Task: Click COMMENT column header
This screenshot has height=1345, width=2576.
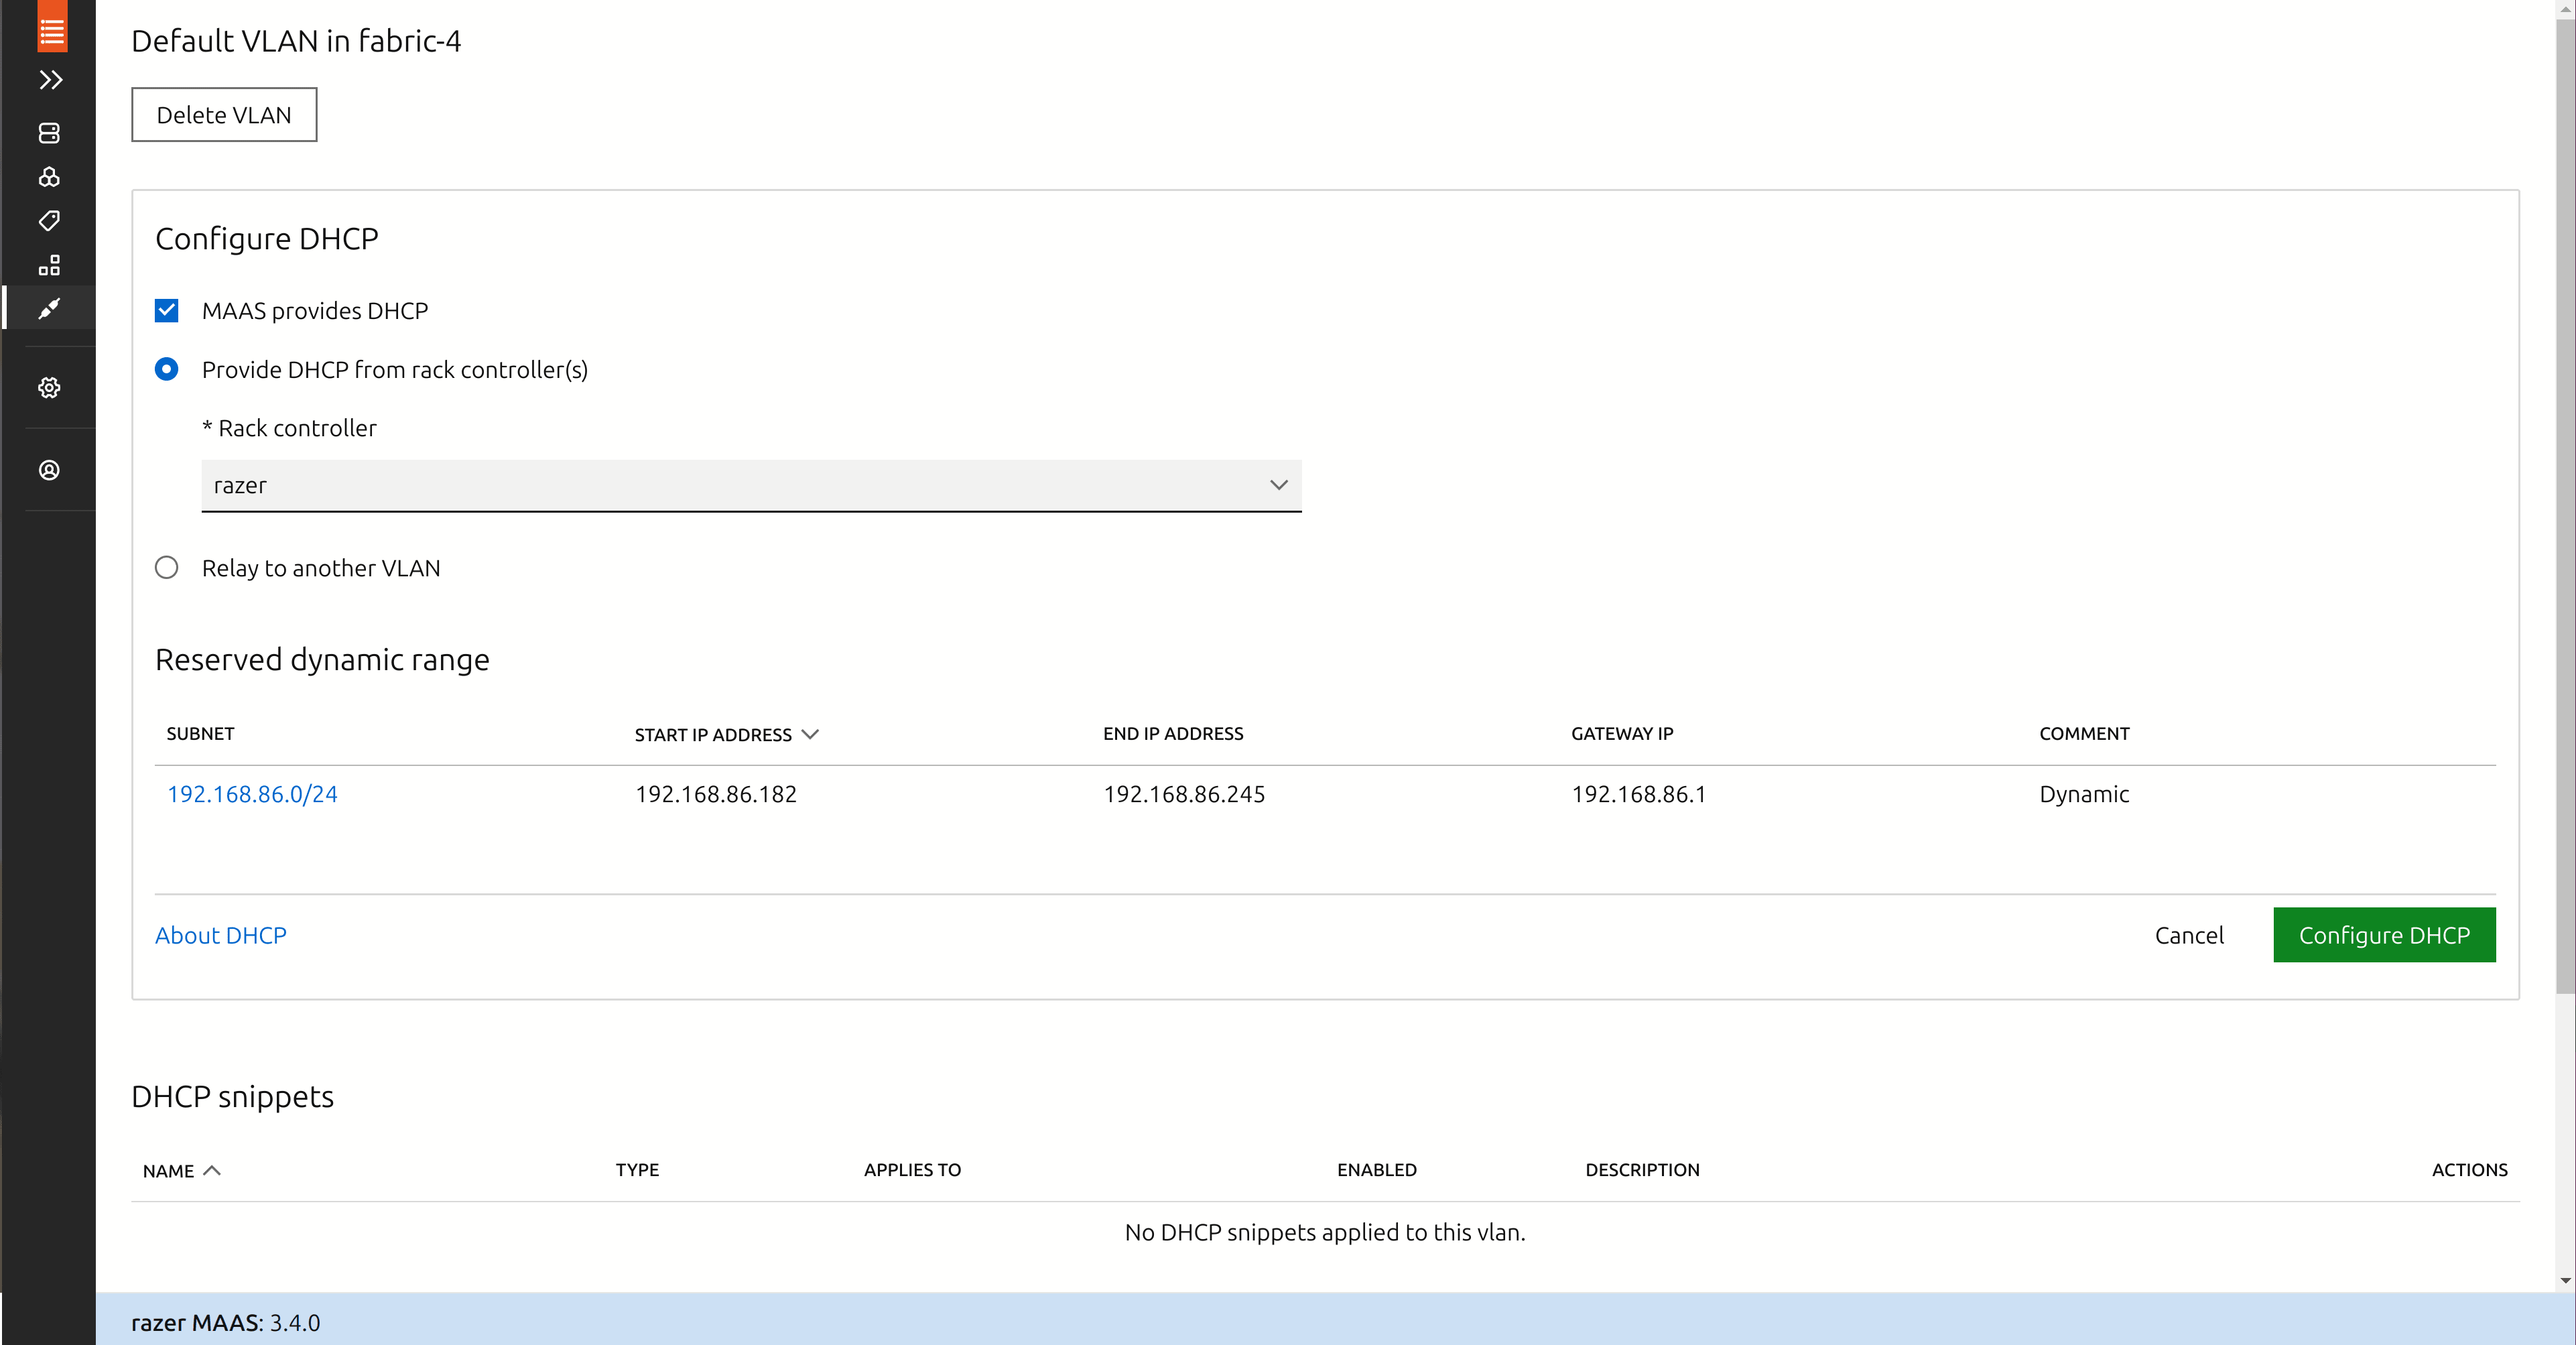Action: pos(2084,734)
